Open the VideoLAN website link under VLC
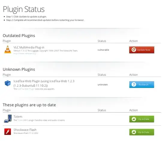162x141 pixels. (25, 54)
